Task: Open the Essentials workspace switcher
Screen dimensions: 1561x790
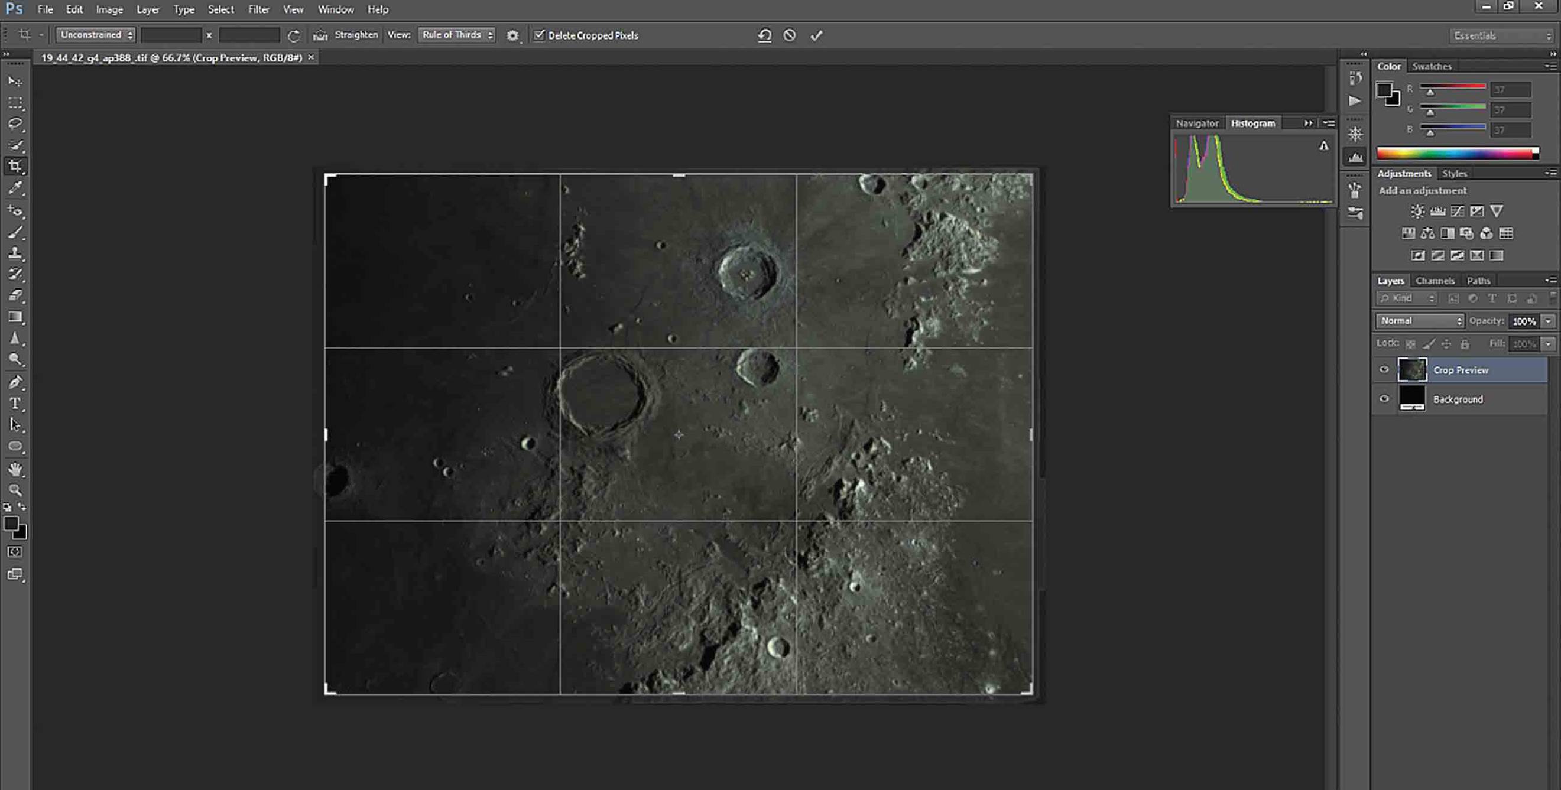Action: (x=1502, y=35)
